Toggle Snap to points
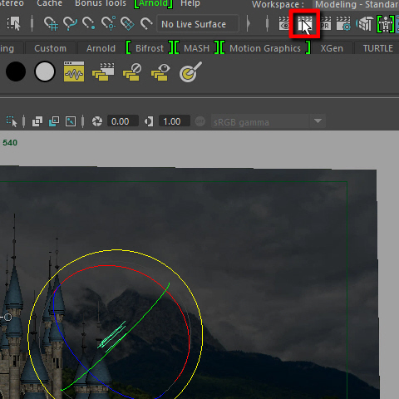The height and width of the screenshot is (399, 399). coord(89,23)
